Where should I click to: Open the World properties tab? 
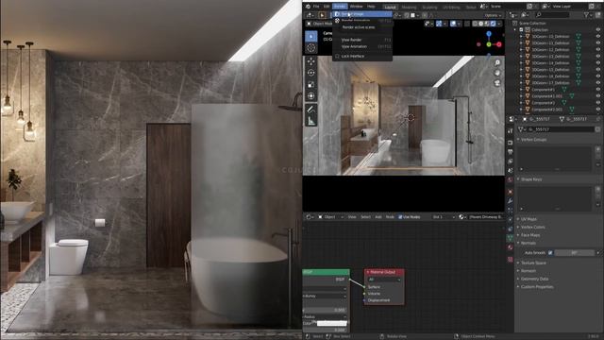coord(511,179)
